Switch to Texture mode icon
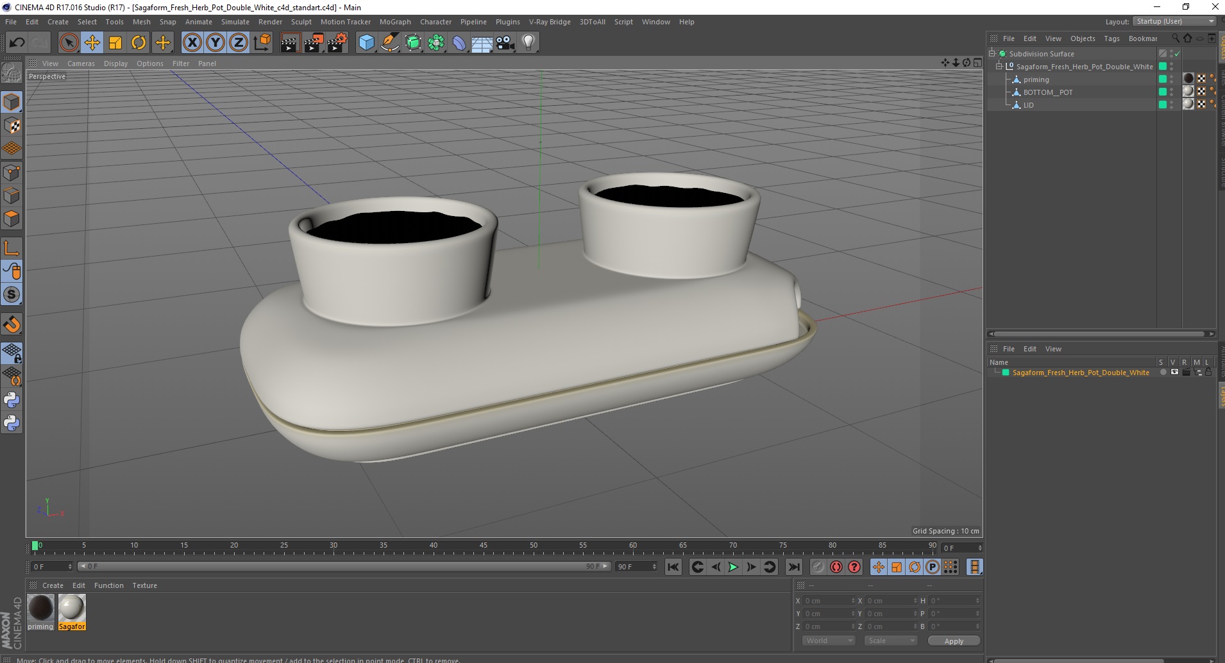This screenshot has width=1225, height=663. pos(12,126)
